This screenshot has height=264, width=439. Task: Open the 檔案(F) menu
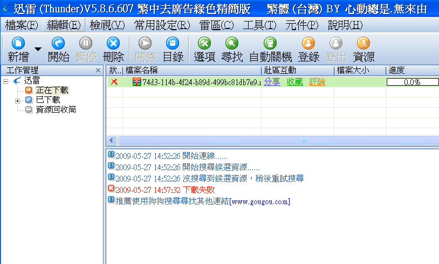point(21,25)
